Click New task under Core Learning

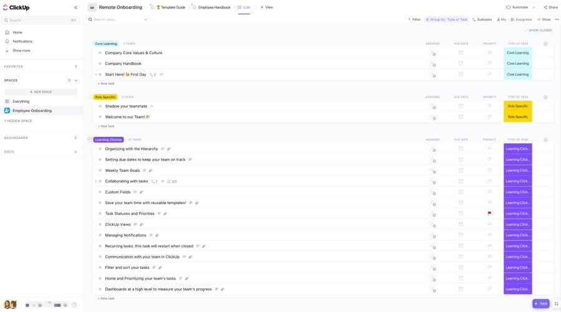(106, 83)
